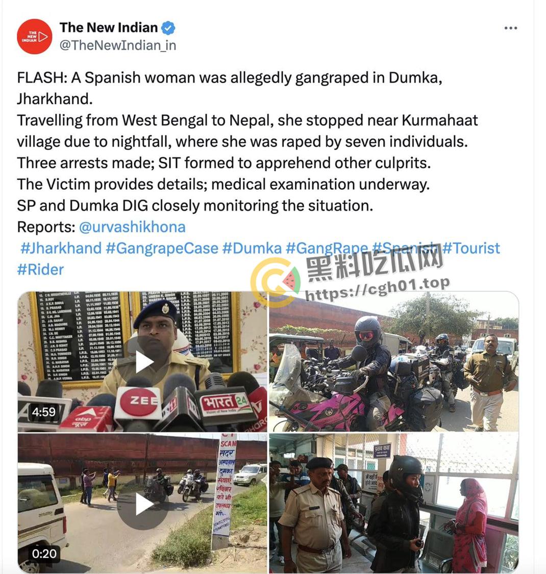Open the pink motorcycle rider photo

pos(394,362)
